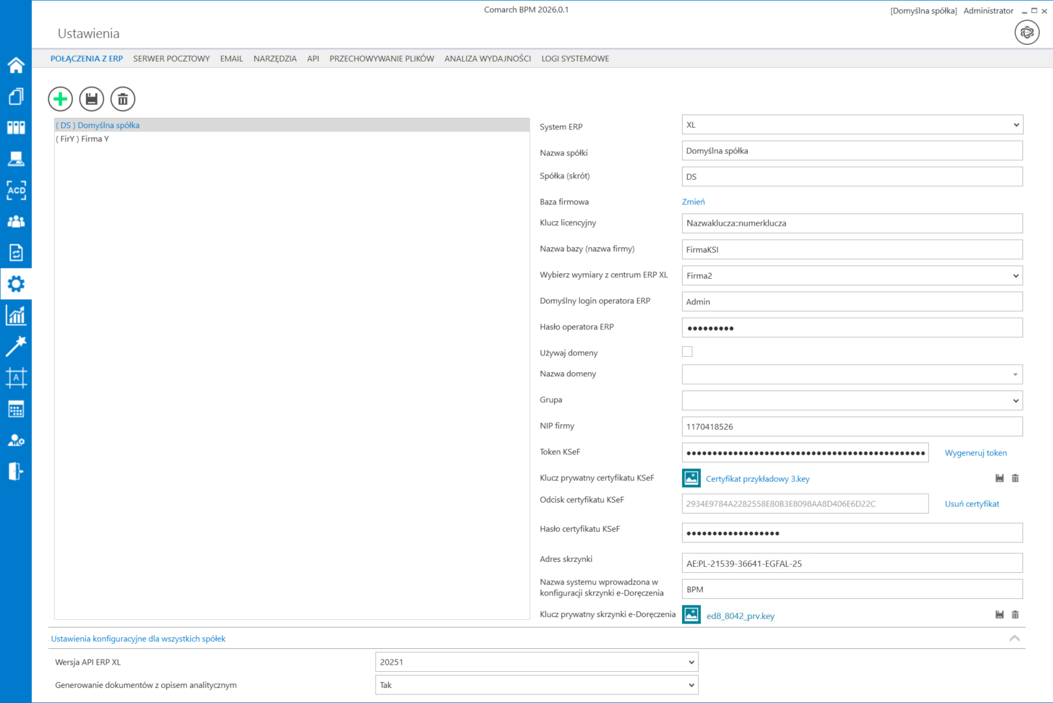Expand the Wersja API ERP XL dropdown

click(x=536, y=662)
